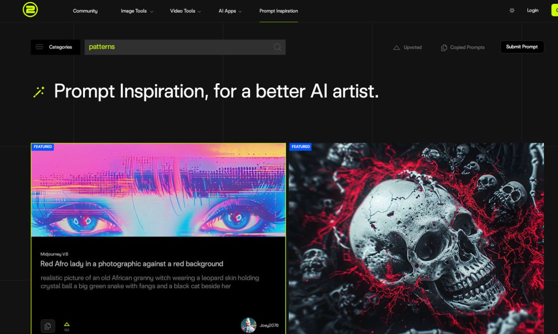Open the Red Afro lady prompt title
The image size is (558, 334).
pyautogui.click(x=132, y=264)
